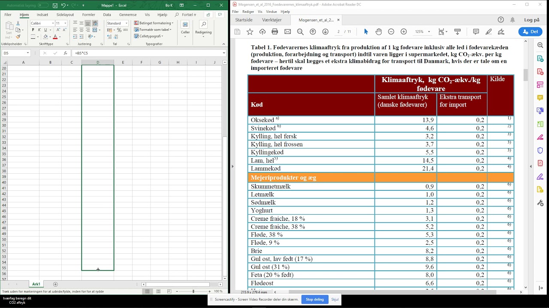Click the insert function fx icon
This screenshot has width=549, height=308.
click(x=65, y=53)
